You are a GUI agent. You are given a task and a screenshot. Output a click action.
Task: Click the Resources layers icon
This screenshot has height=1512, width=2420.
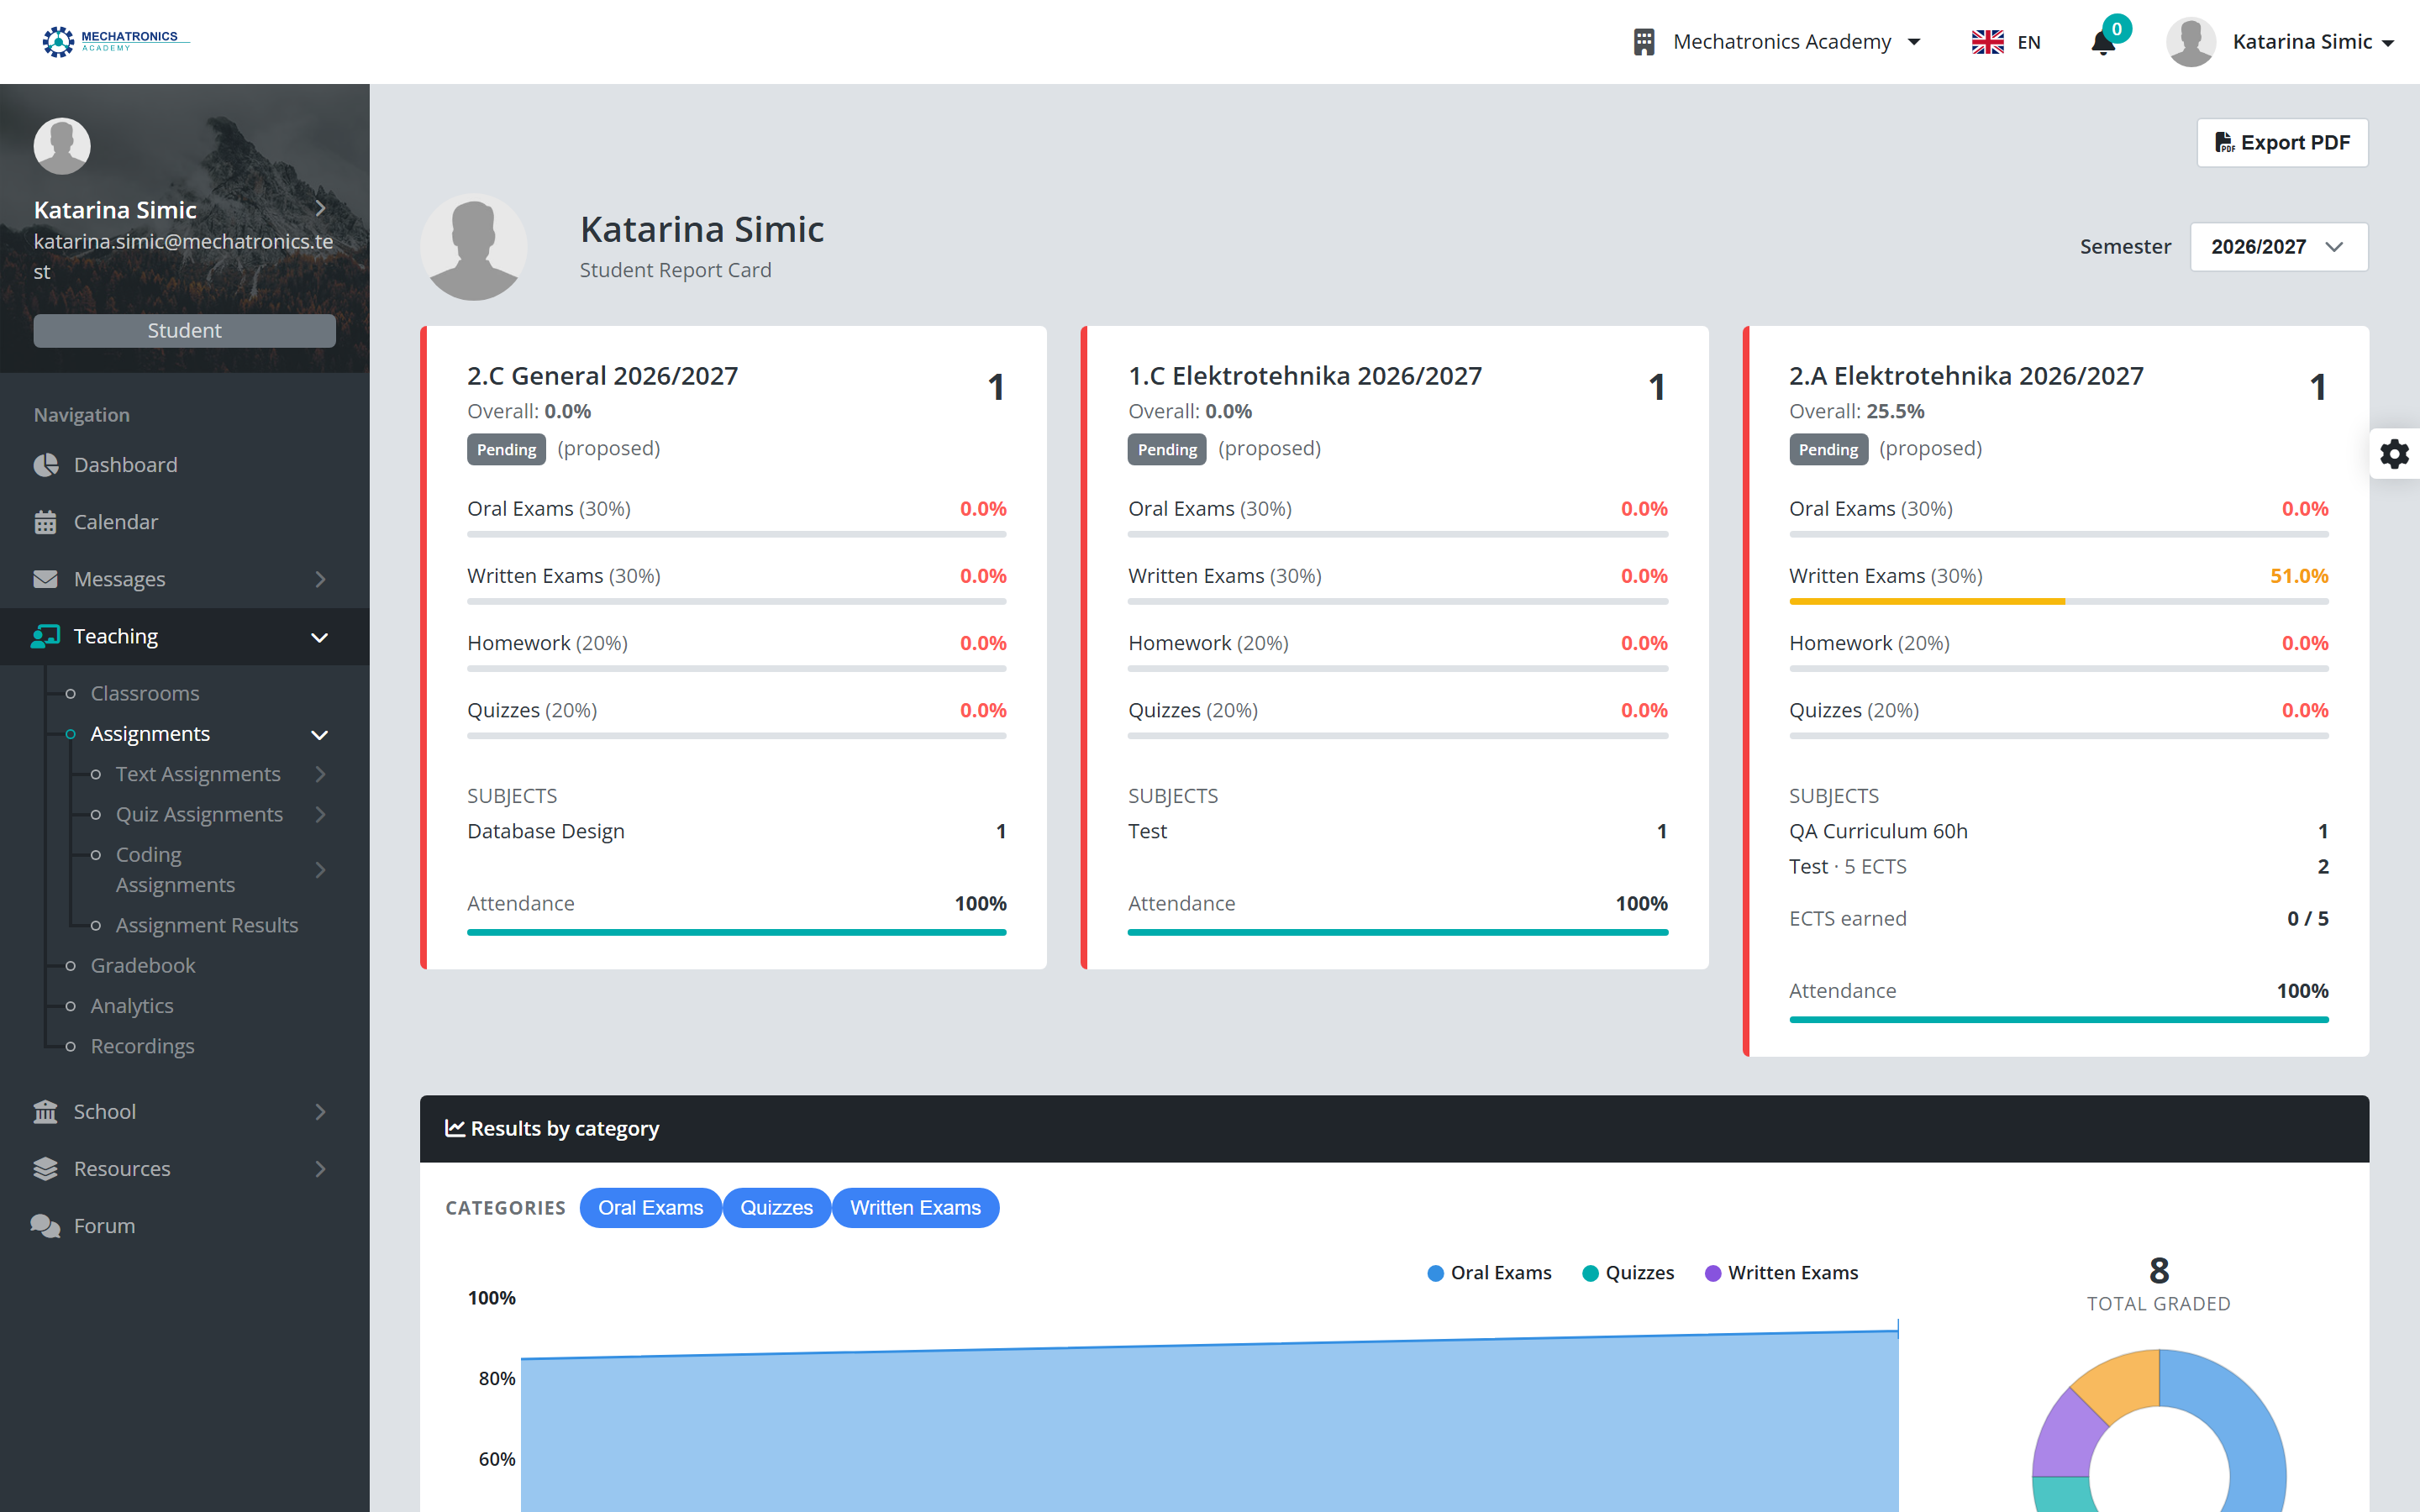[x=46, y=1168]
